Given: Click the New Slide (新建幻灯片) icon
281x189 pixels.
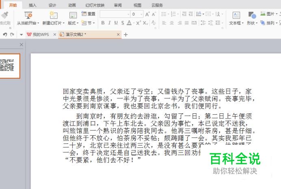Looking at the screenshot, I should pyautogui.click(x=54, y=15).
